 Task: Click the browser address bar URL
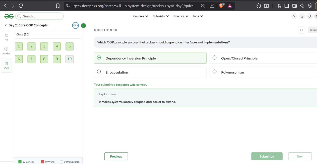coord(134,6)
